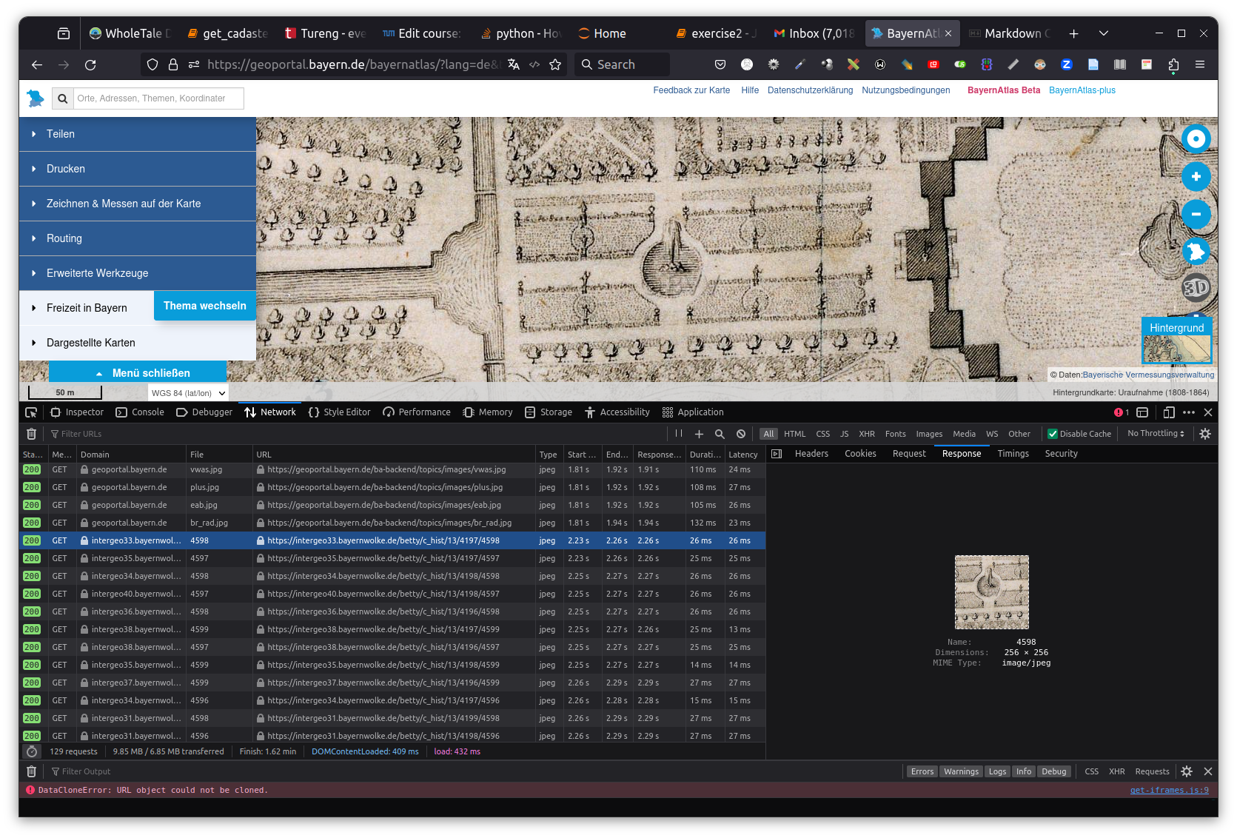The width and height of the screenshot is (1237, 838).
Task: Pick an element with the DevTools picker
Action: [31, 412]
